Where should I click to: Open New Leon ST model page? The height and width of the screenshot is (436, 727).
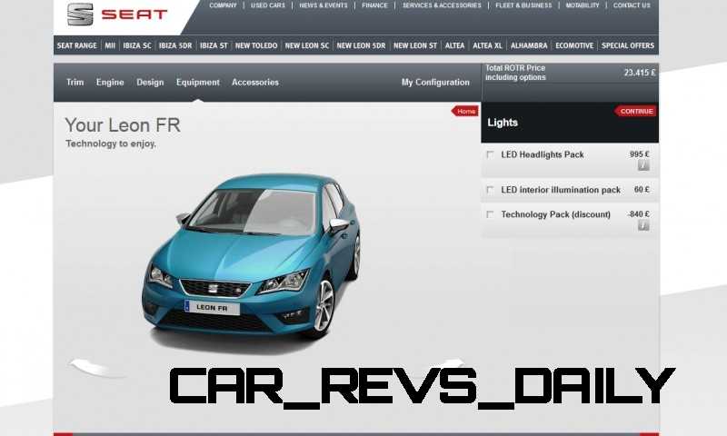(x=415, y=45)
